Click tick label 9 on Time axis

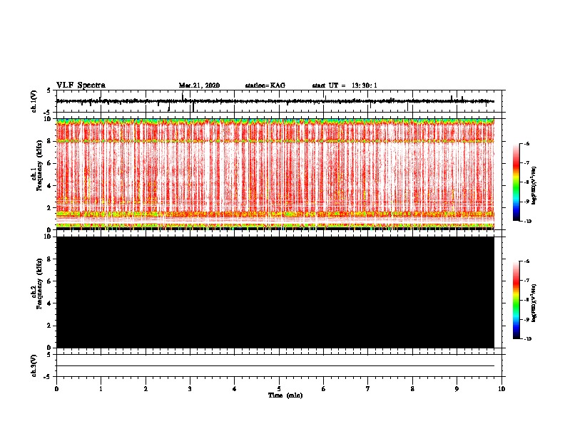(457, 389)
